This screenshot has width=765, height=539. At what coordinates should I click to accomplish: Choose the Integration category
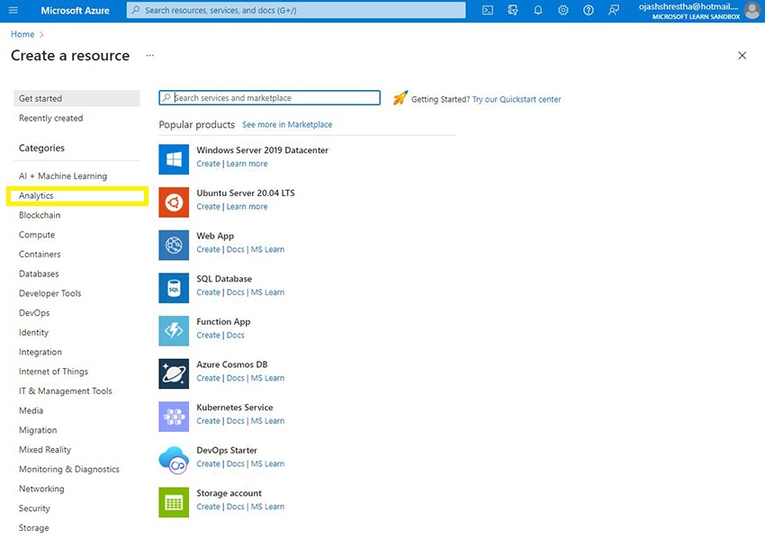click(40, 352)
